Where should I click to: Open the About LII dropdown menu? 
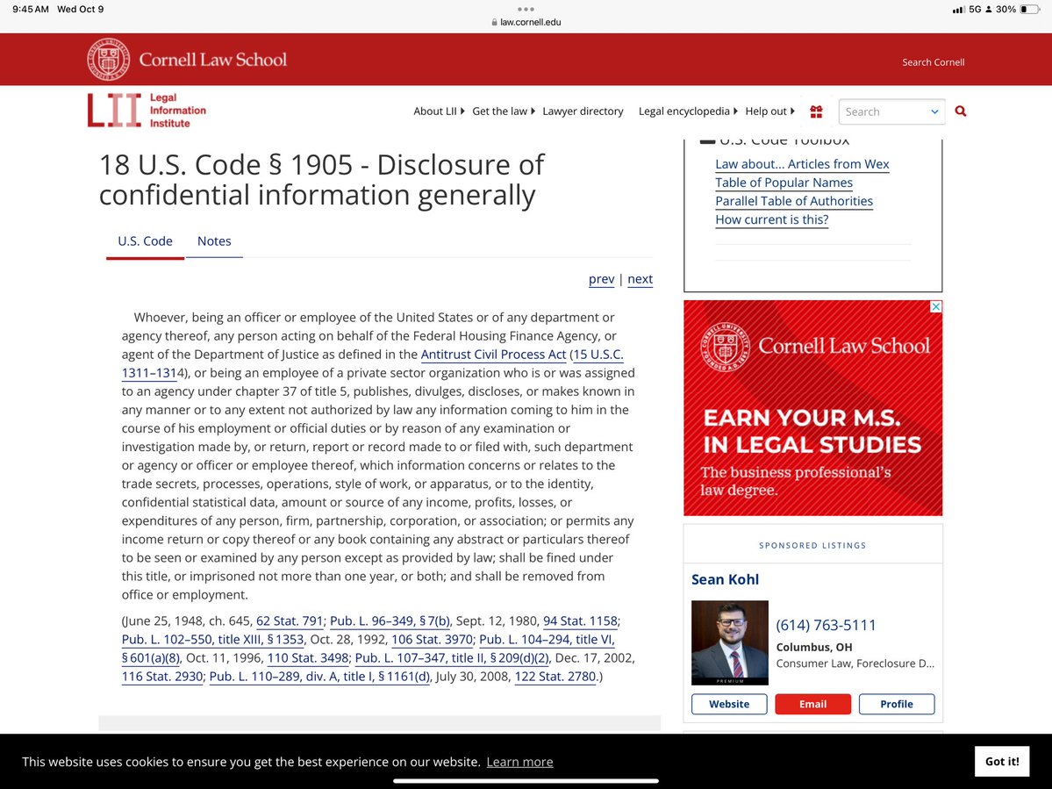[439, 111]
